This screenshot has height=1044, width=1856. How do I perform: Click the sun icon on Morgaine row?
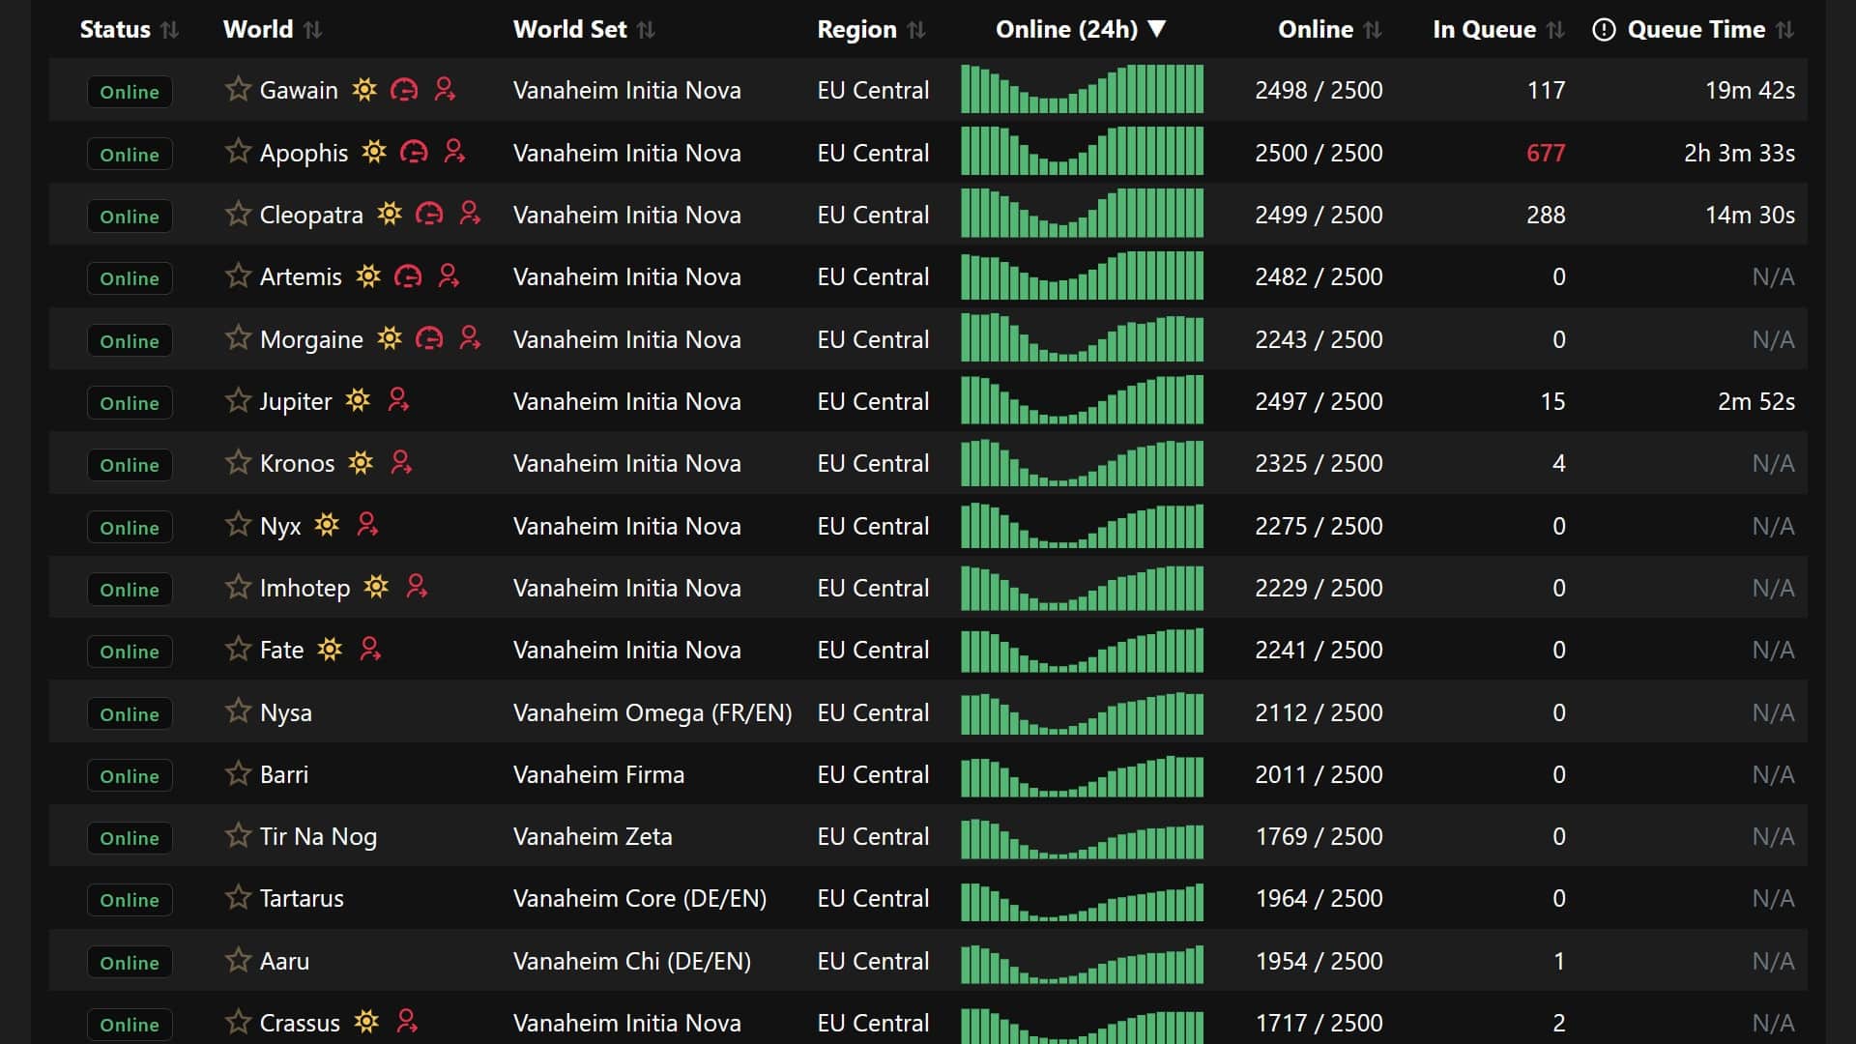click(x=391, y=339)
